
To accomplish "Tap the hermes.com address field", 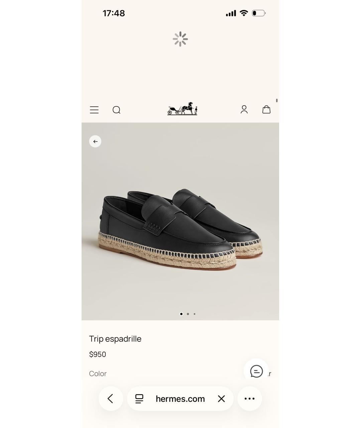I will pyautogui.click(x=180, y=399).
